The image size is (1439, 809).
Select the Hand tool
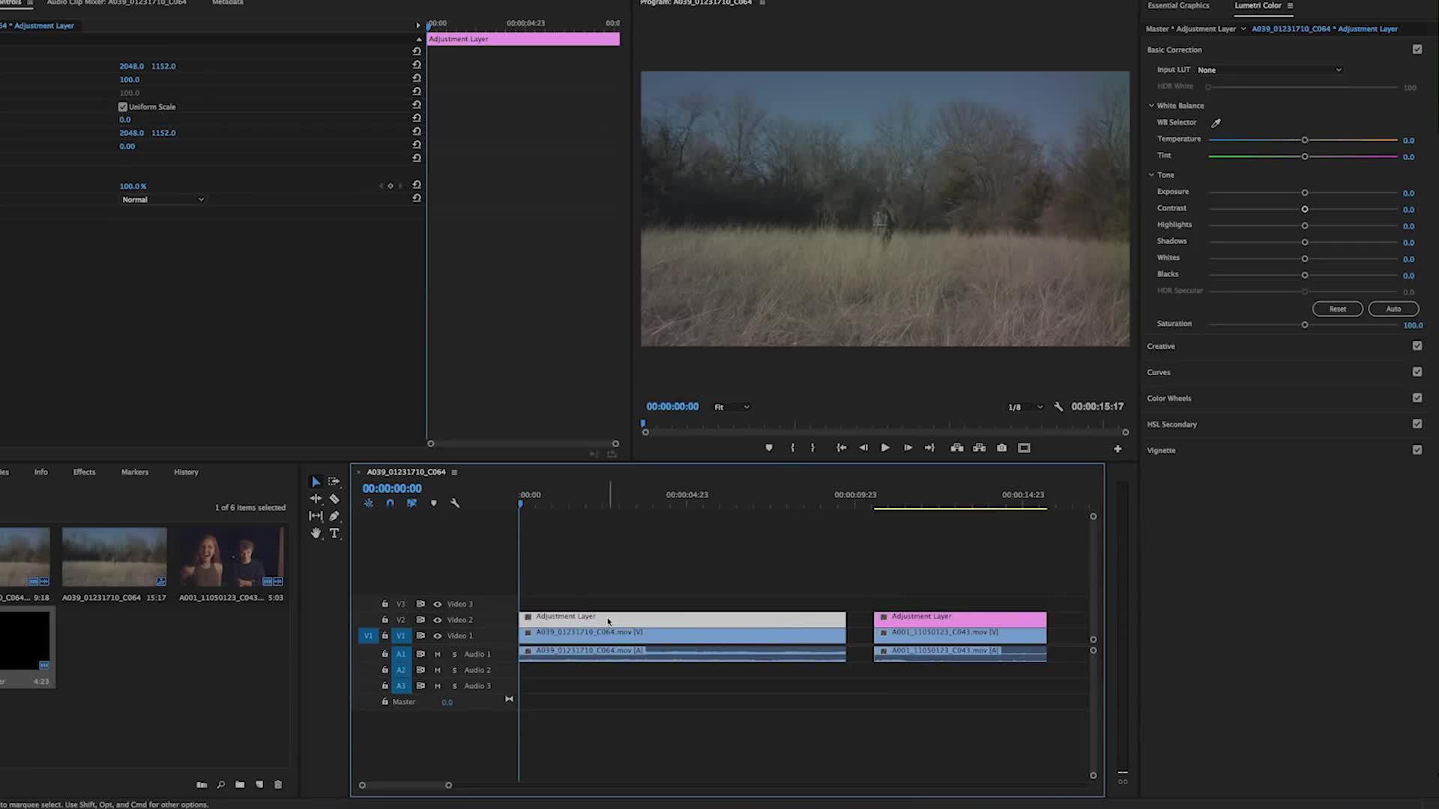316,533
